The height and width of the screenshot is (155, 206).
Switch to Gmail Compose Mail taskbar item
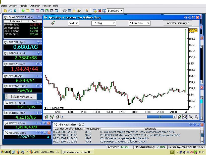pyautogui.click(x=45, y=152)
